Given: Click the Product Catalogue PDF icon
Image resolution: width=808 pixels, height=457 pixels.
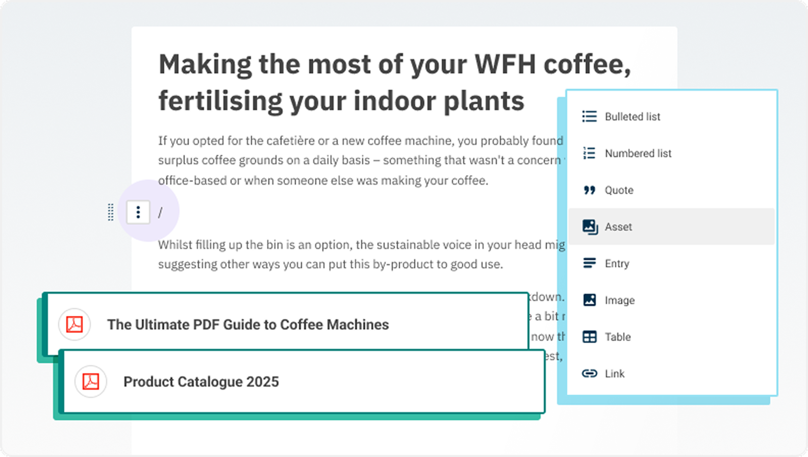Looking at the screenshot, I should [x=91, y=382].
